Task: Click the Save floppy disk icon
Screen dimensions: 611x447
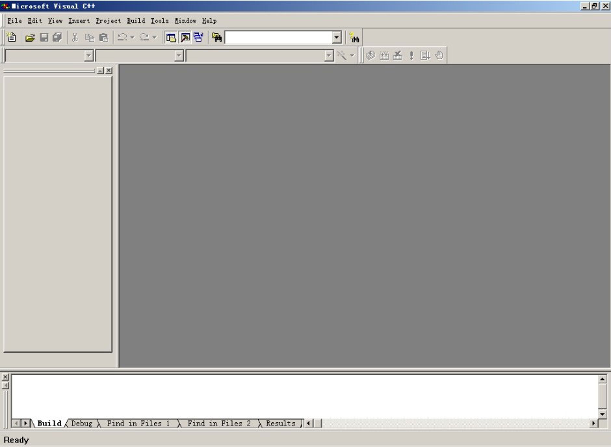Action: pyautogui.click(x=44, y=38)
